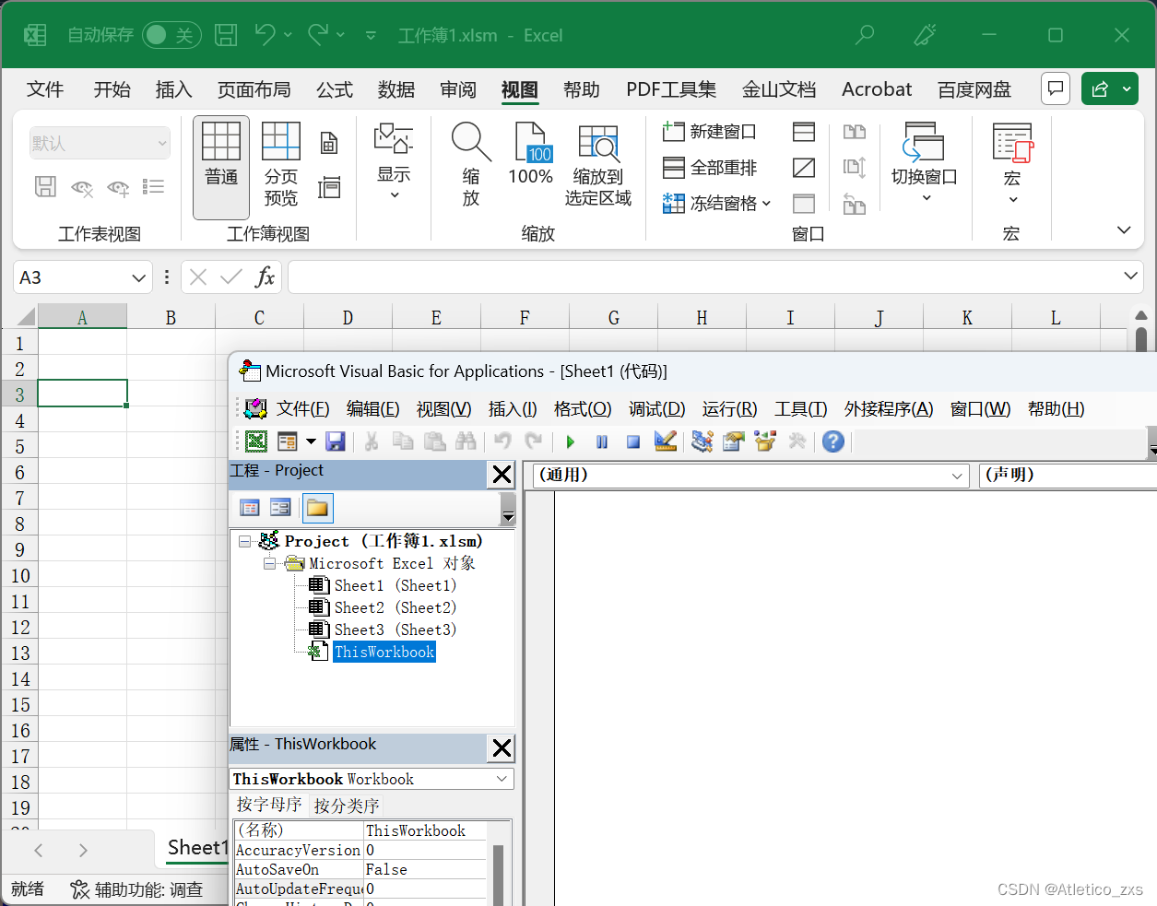
Task: Close the Properties panel with X
Action: [x=502, y=747]
